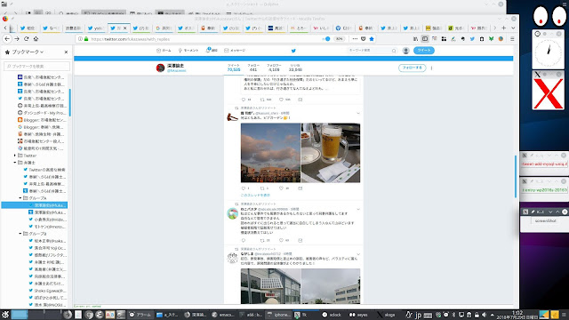Click the Twitter keyword search box
This screenshot has height=320, width=569.
[372, 51]
